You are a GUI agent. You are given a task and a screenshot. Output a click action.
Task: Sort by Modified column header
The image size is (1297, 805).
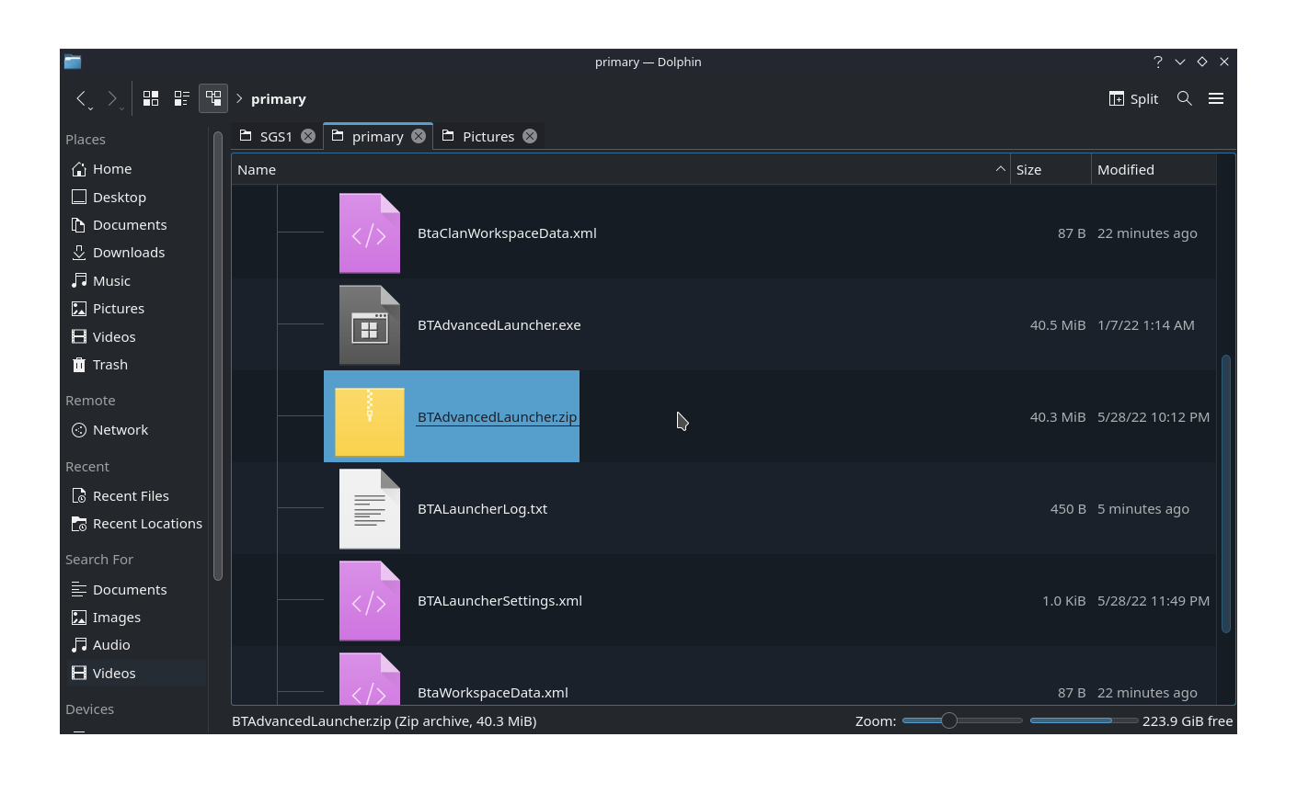coord(1154,169)
